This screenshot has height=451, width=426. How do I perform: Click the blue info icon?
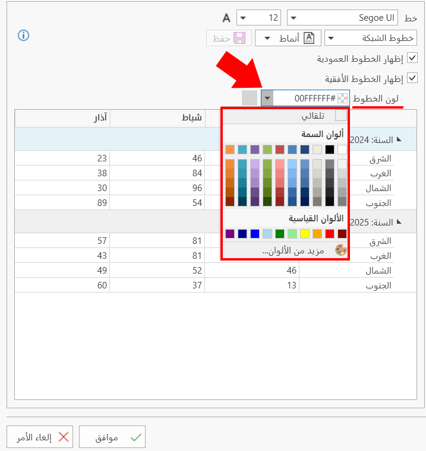(x=23, y=36)
